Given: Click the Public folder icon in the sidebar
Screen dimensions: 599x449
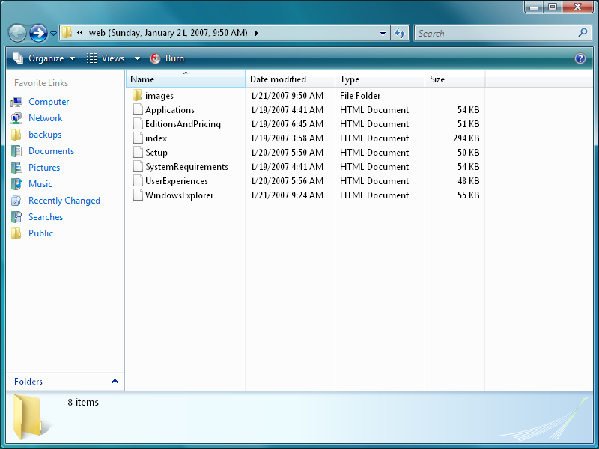Looking at the screenshot, I should pos(16,233).
